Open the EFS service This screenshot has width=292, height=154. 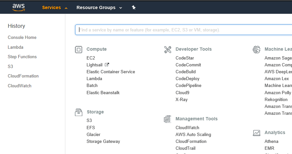click(x=91, y=128)
